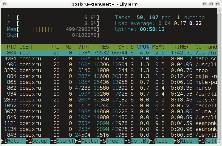The height and width of the screenshot is (146, 222).
Task: Open the F6 SortBy menu
Action: (136, 141)
